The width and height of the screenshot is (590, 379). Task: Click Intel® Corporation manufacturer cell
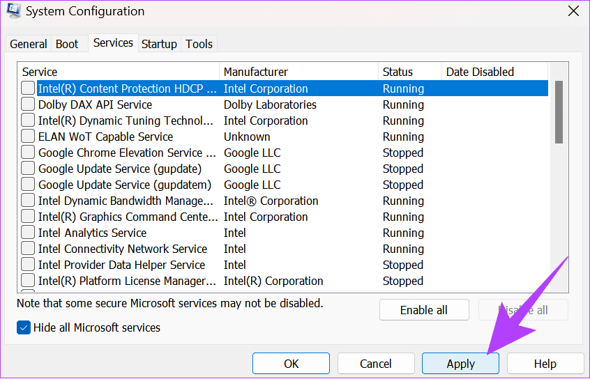(x=271, y=201)
